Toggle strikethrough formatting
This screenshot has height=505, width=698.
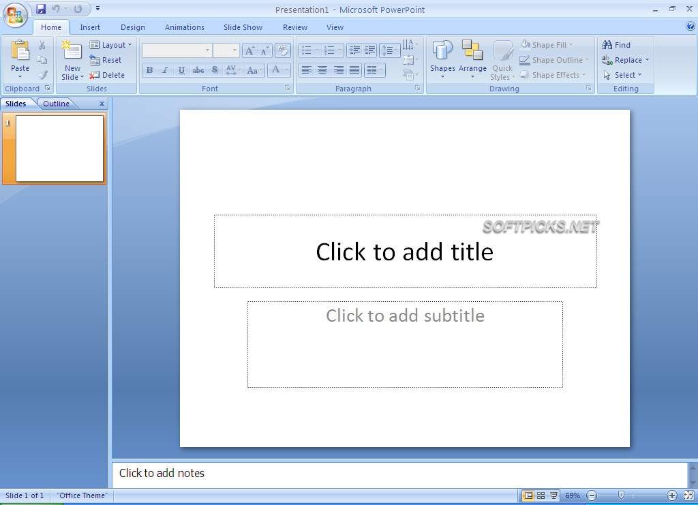pos(198,70)
